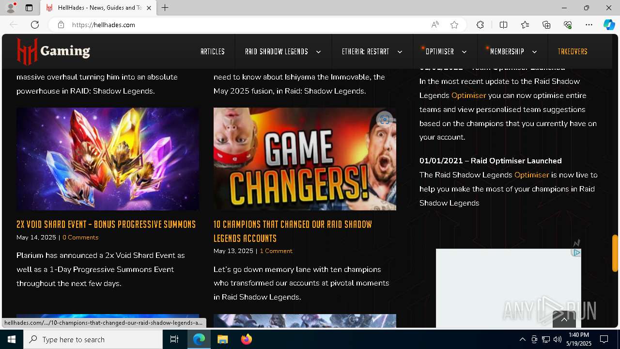Expand Membership menu chevron
This screenshot has width=620, height=349.
point(534,52)
